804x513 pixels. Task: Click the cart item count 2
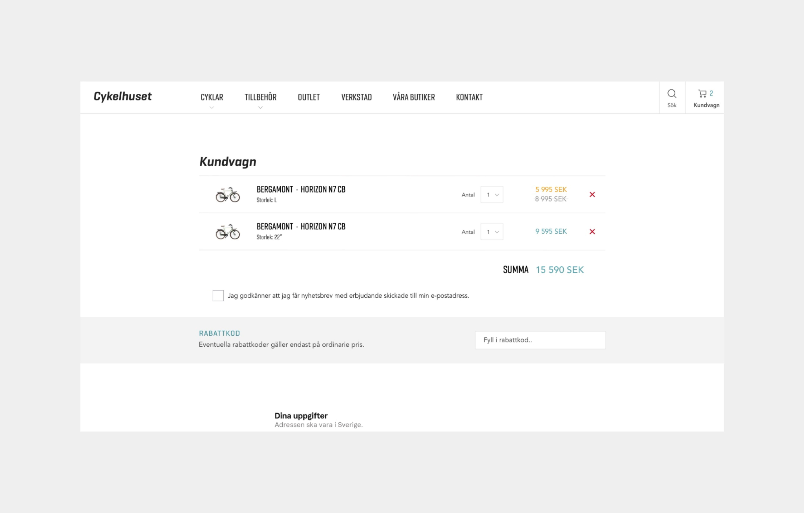tap(711, 93)
